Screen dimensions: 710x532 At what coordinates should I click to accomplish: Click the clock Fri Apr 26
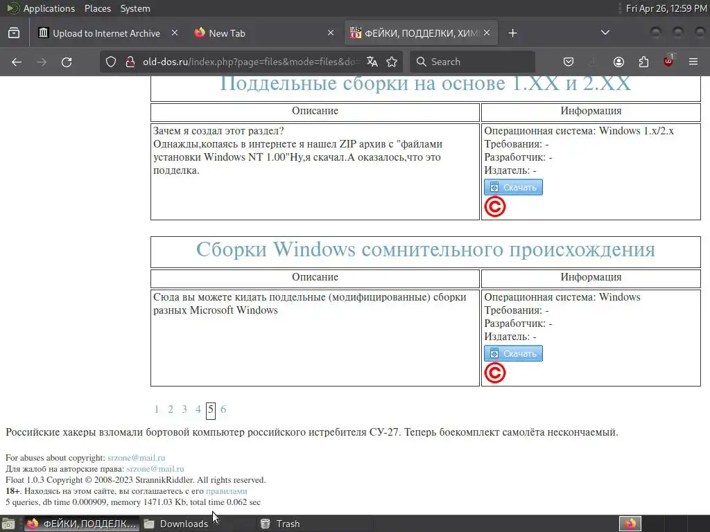click(666, 8)
